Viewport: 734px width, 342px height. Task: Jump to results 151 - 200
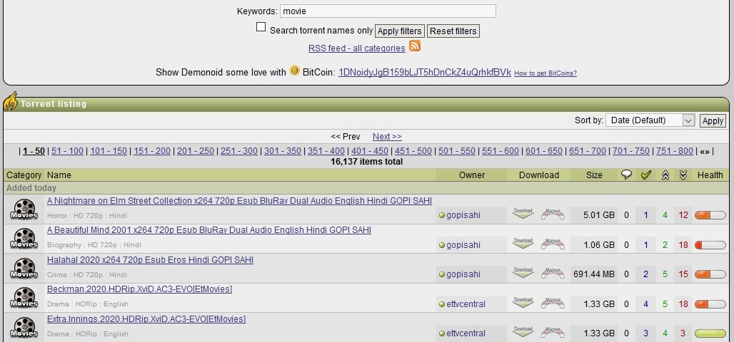click(x=152, y=151)
